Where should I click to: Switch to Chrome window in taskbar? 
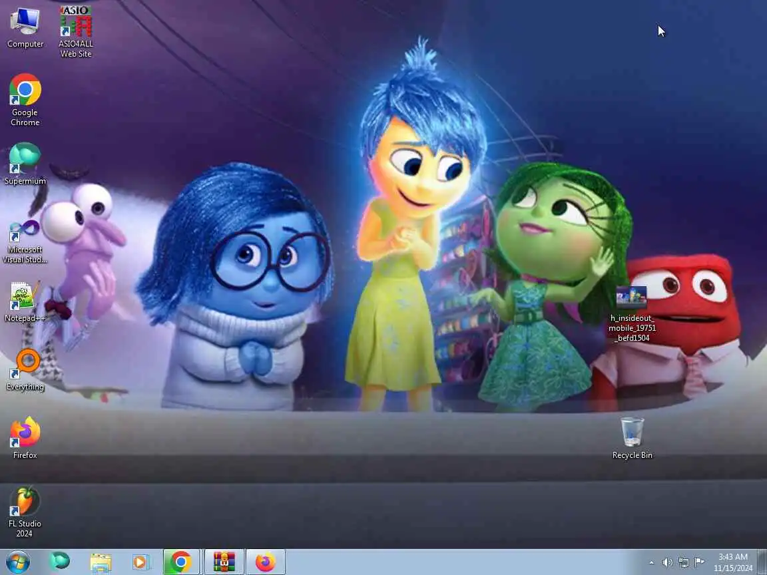point(181,562)
